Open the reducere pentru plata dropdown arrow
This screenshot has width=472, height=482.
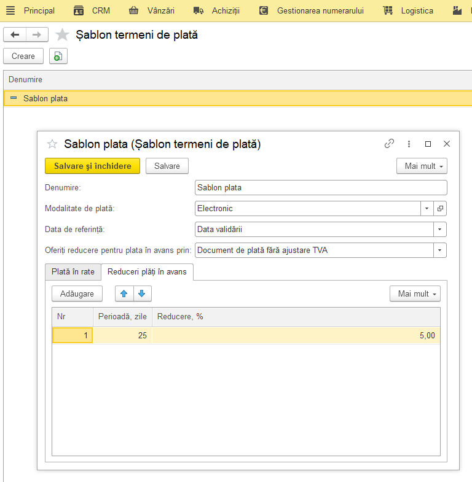(x=439, y=251)
